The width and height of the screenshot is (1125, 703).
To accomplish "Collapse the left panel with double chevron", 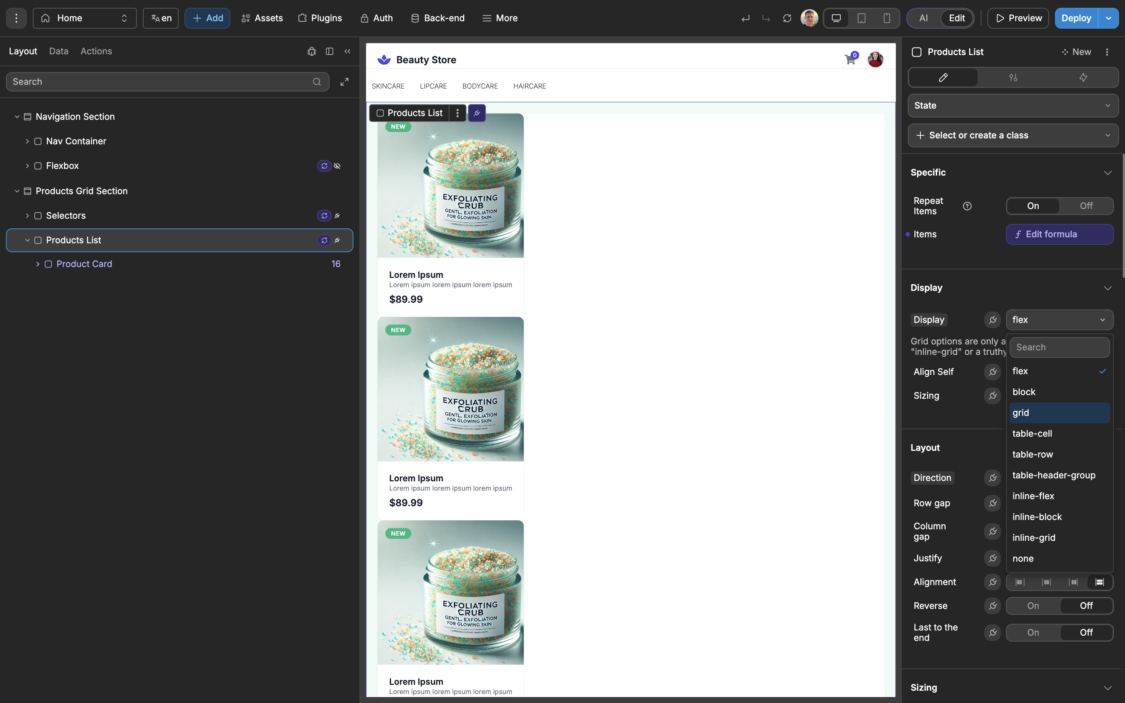I will coord(347,51).
